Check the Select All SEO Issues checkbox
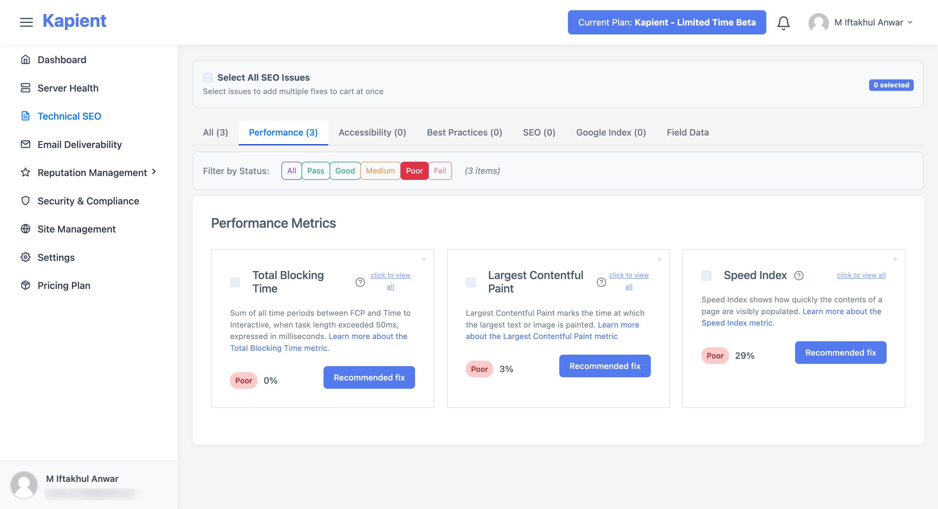The width and height of the screenshot is (938, 509). pos(208,77)
